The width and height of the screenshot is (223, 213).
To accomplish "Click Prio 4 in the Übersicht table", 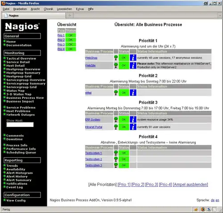I will 61,49.
